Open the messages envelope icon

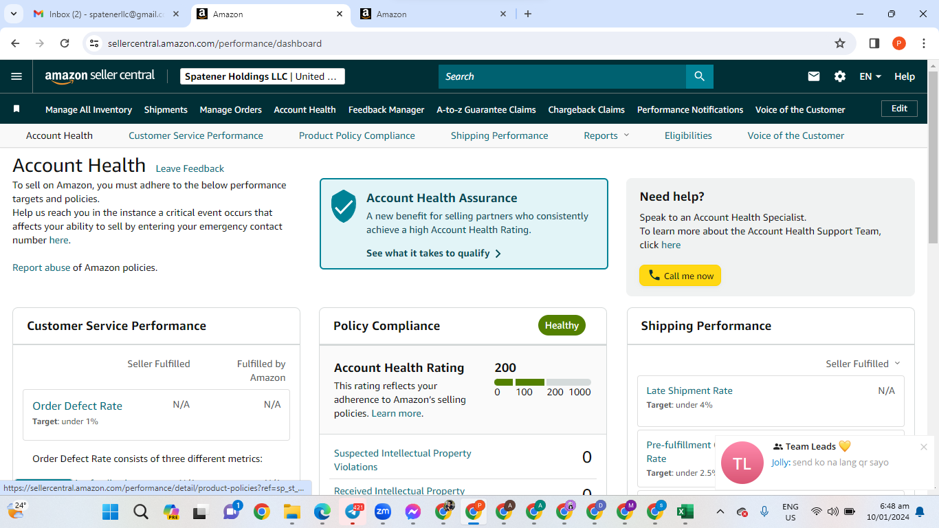(814, 76)
